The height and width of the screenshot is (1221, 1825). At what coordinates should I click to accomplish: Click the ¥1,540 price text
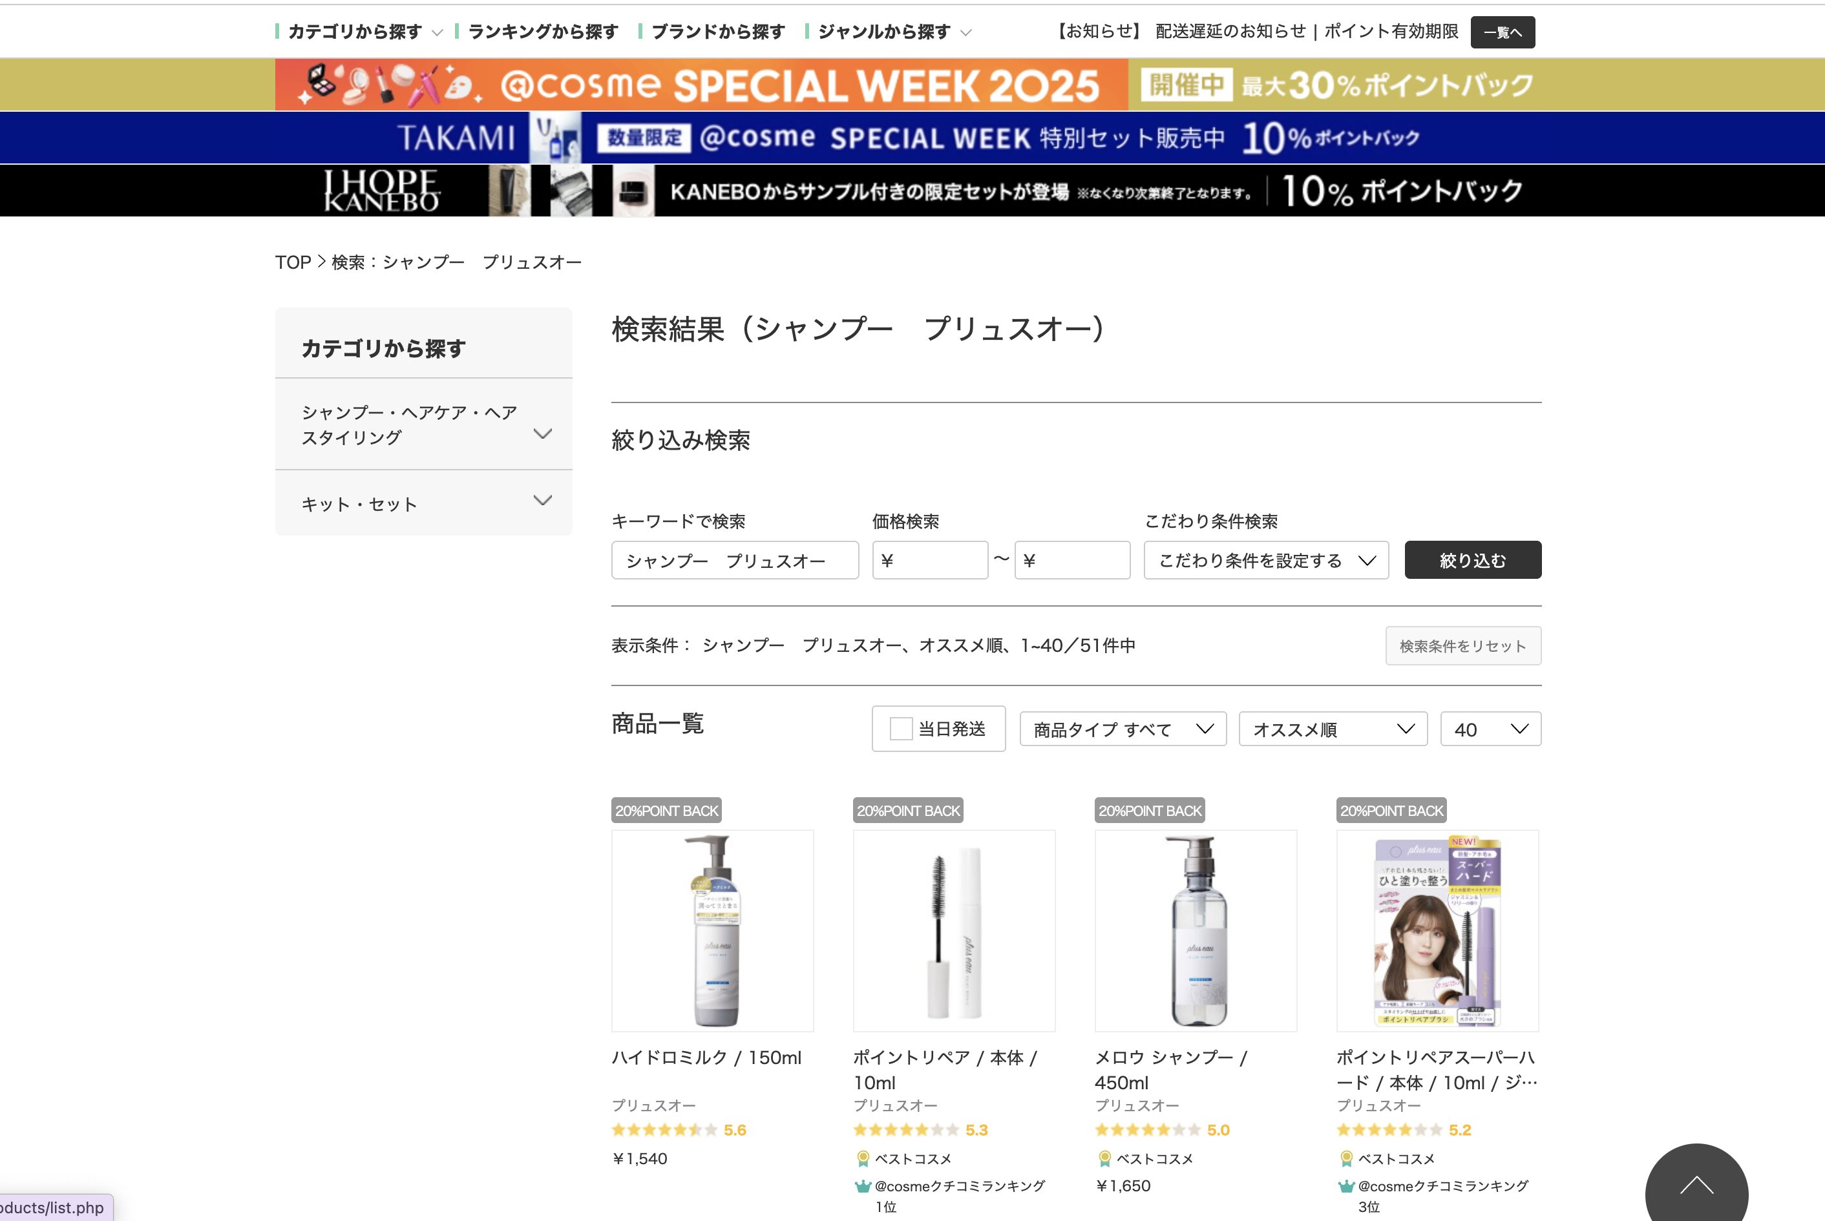[x=640, y=1159]
